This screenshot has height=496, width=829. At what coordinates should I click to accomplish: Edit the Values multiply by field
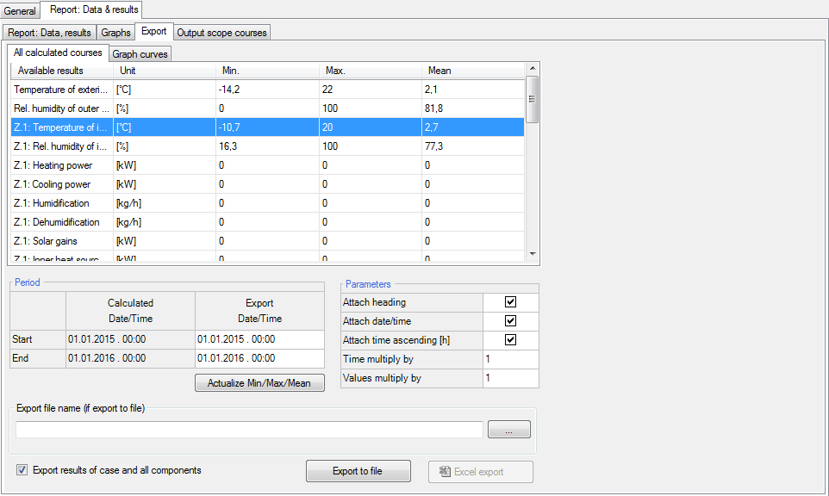(x=510, y=378)
